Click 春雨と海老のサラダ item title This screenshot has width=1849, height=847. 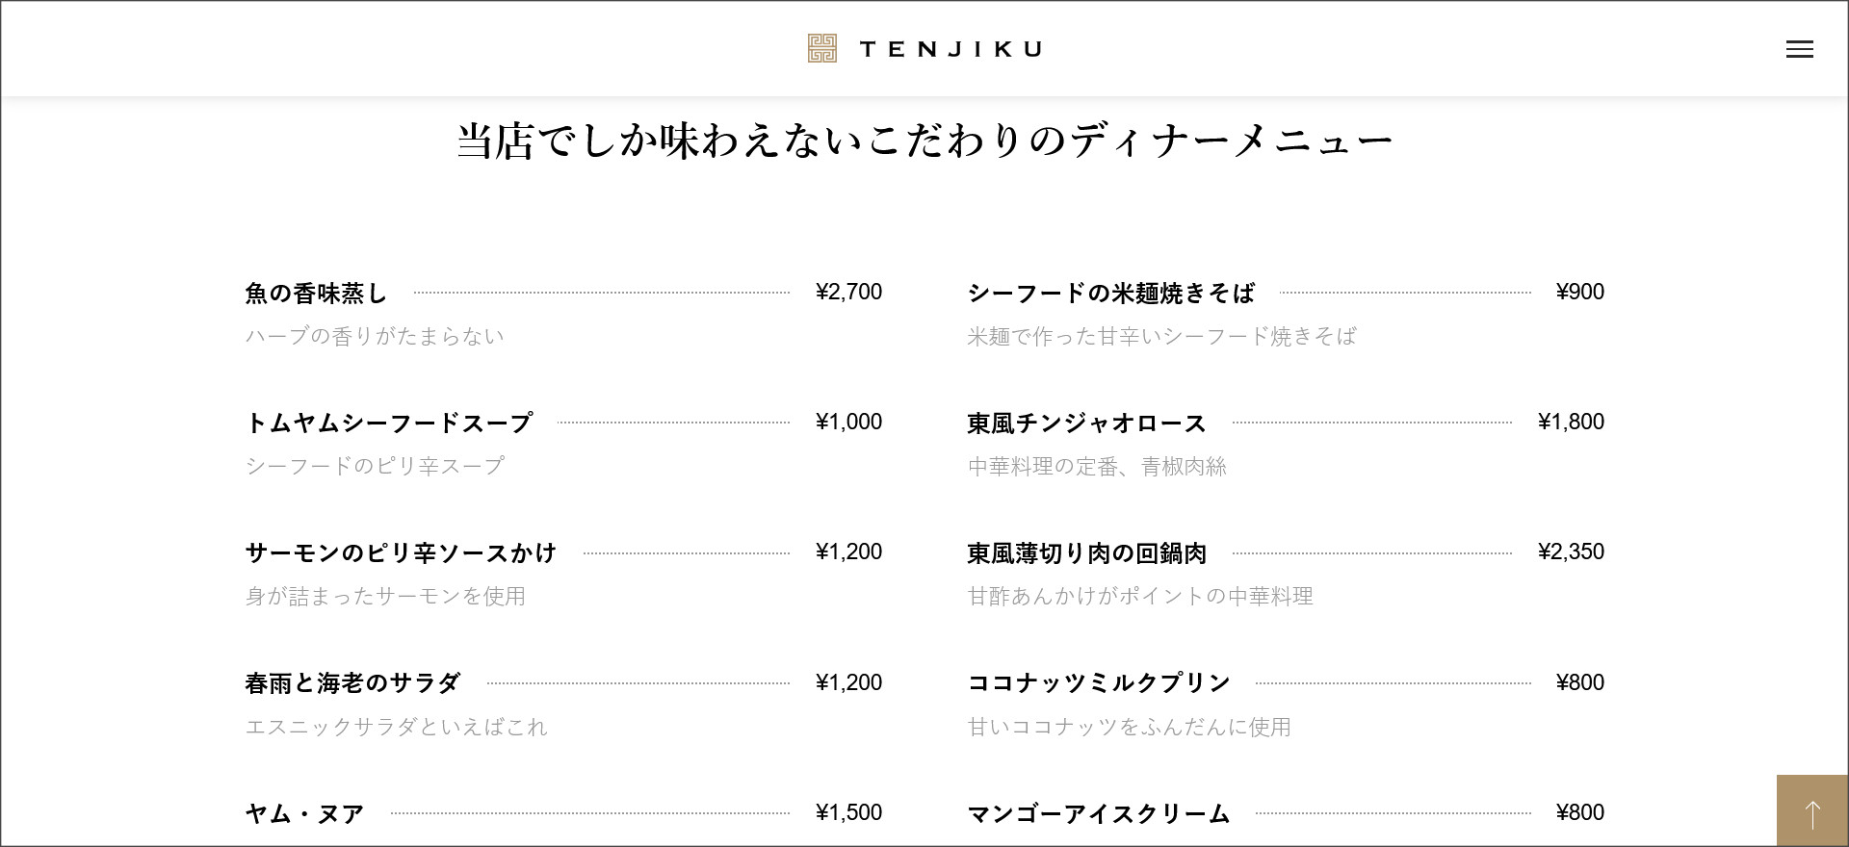pyautogui.click(x=352, y=683)
